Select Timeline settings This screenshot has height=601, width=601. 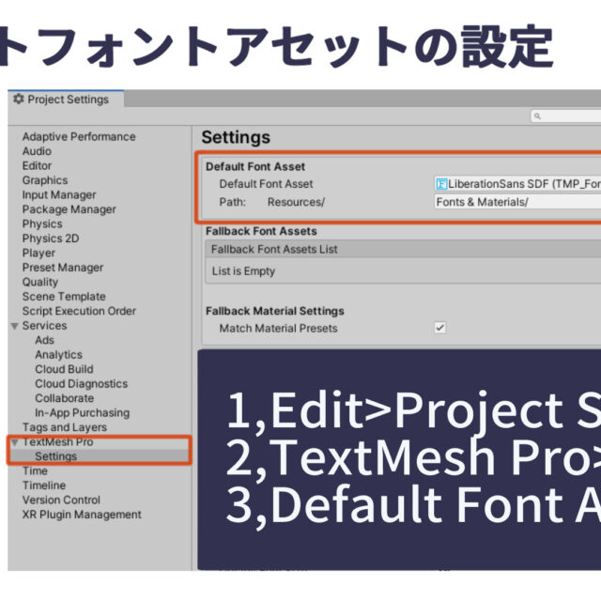click(44, 485)
